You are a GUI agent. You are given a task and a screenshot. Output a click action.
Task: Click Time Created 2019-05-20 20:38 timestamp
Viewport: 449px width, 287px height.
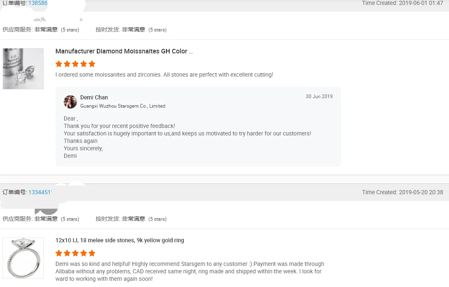click(402, 192)
